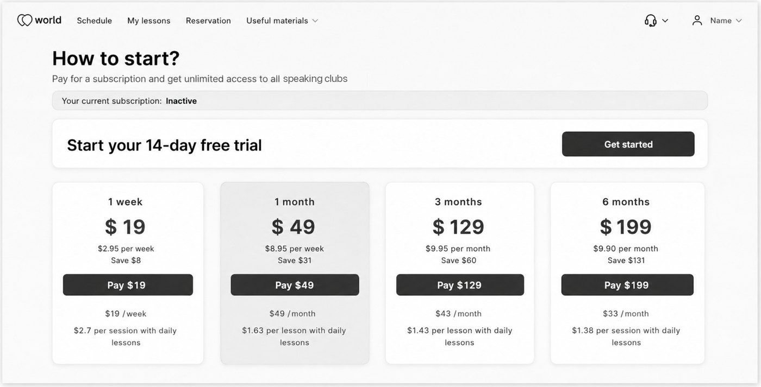761x387 pixels.
Task: Click the Your current subscription label
Action: point(111,101)
